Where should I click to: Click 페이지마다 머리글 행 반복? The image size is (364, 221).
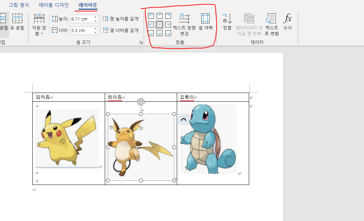(249, 24)
